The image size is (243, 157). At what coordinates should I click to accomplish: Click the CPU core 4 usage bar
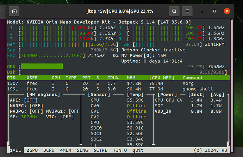[x=166, y=28]
